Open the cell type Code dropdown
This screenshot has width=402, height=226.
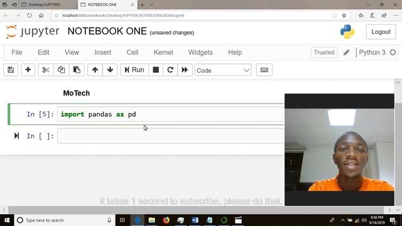(223, 70)
